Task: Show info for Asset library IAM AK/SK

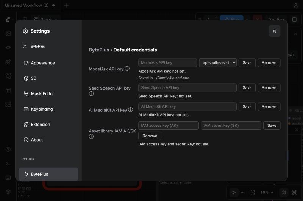Action: [x=91, y=137]
